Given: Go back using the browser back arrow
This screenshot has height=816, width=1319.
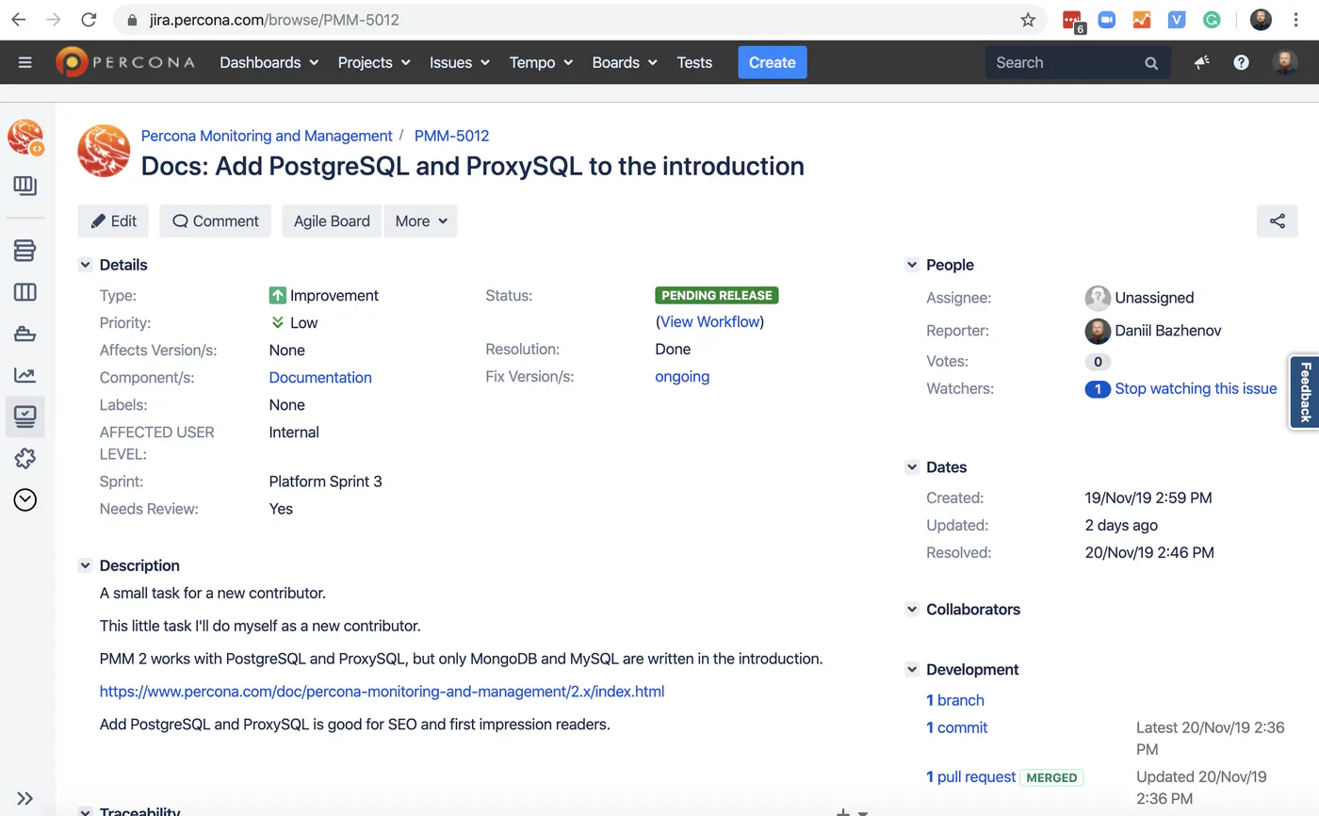Looking at the screenshot, I should click(x=19, y=20).
